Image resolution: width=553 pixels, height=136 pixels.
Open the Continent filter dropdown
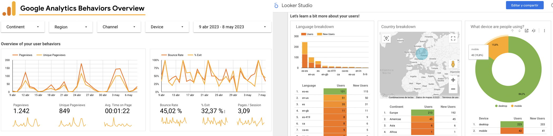(x=23, y=27)
